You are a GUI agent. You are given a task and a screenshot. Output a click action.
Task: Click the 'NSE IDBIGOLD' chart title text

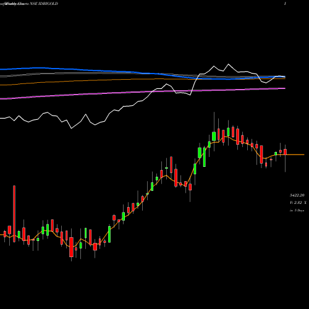pos(44,4)
